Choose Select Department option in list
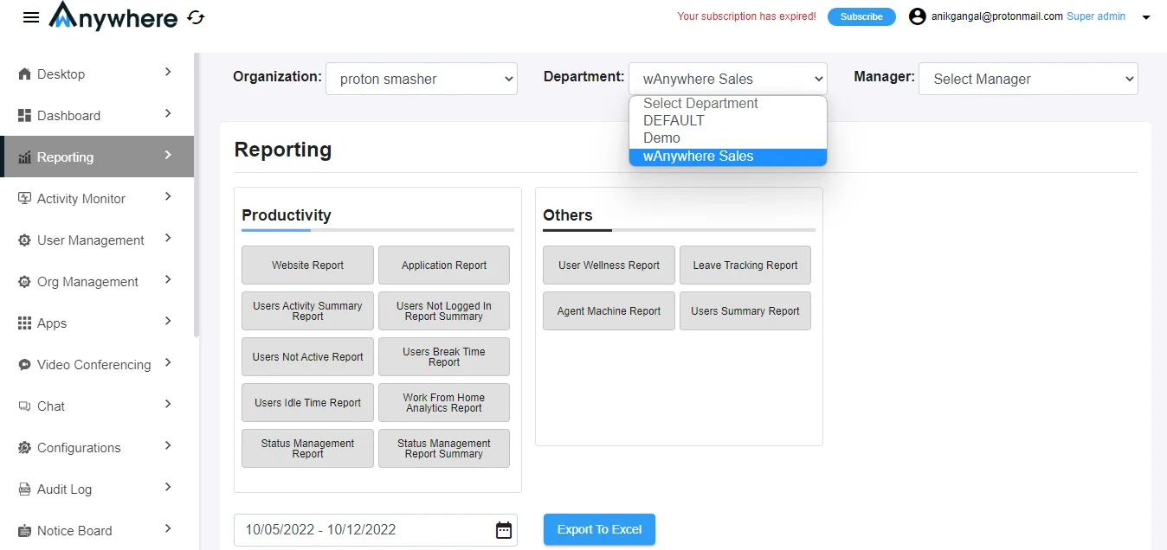 pyautogui.click(x=728, y=104)
